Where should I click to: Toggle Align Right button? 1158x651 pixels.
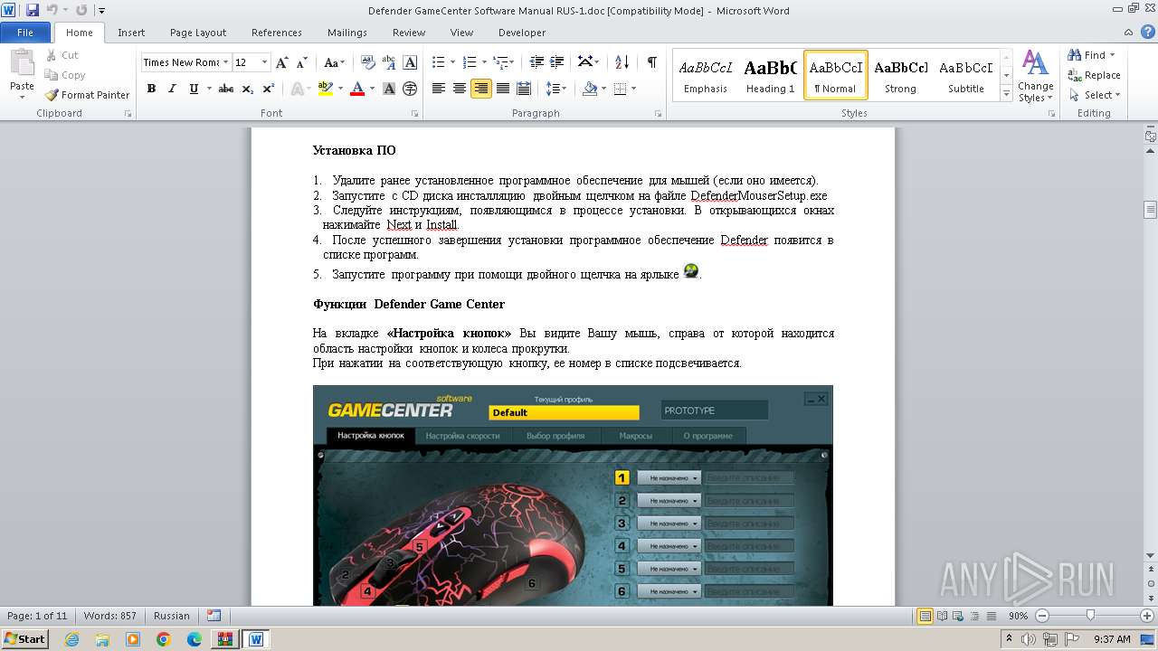480,89
